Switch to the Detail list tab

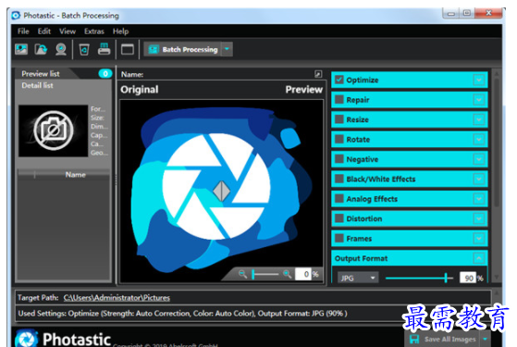37,85
